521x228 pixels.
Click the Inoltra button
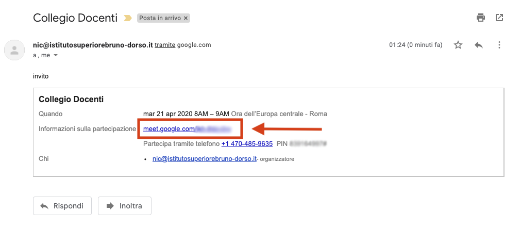pos(125,206)
